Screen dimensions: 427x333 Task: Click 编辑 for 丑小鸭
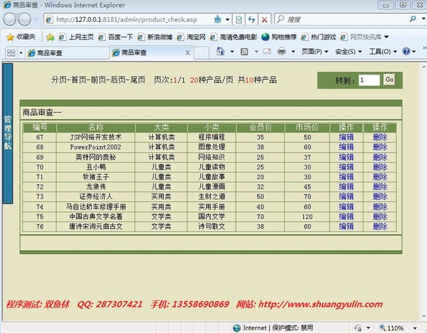(x=346, y=167)
